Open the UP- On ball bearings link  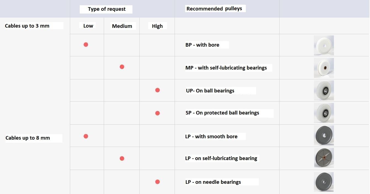coord(210,91)
